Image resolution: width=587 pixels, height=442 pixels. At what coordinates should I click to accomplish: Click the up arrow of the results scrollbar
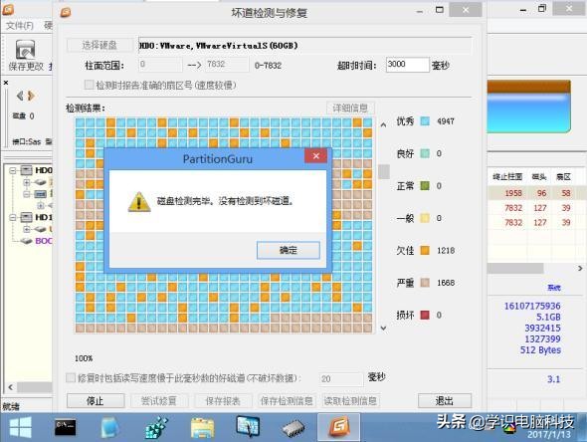383,124
